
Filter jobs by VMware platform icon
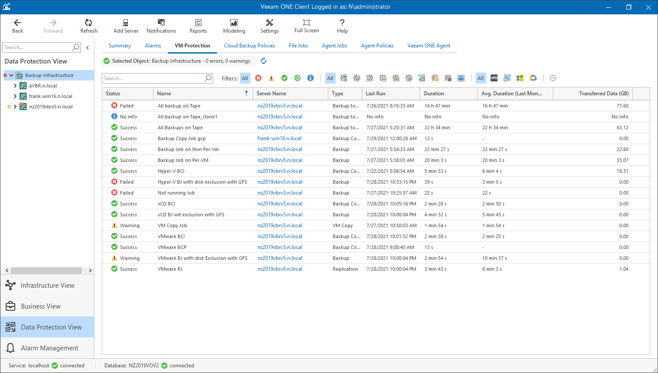(494, 78)
